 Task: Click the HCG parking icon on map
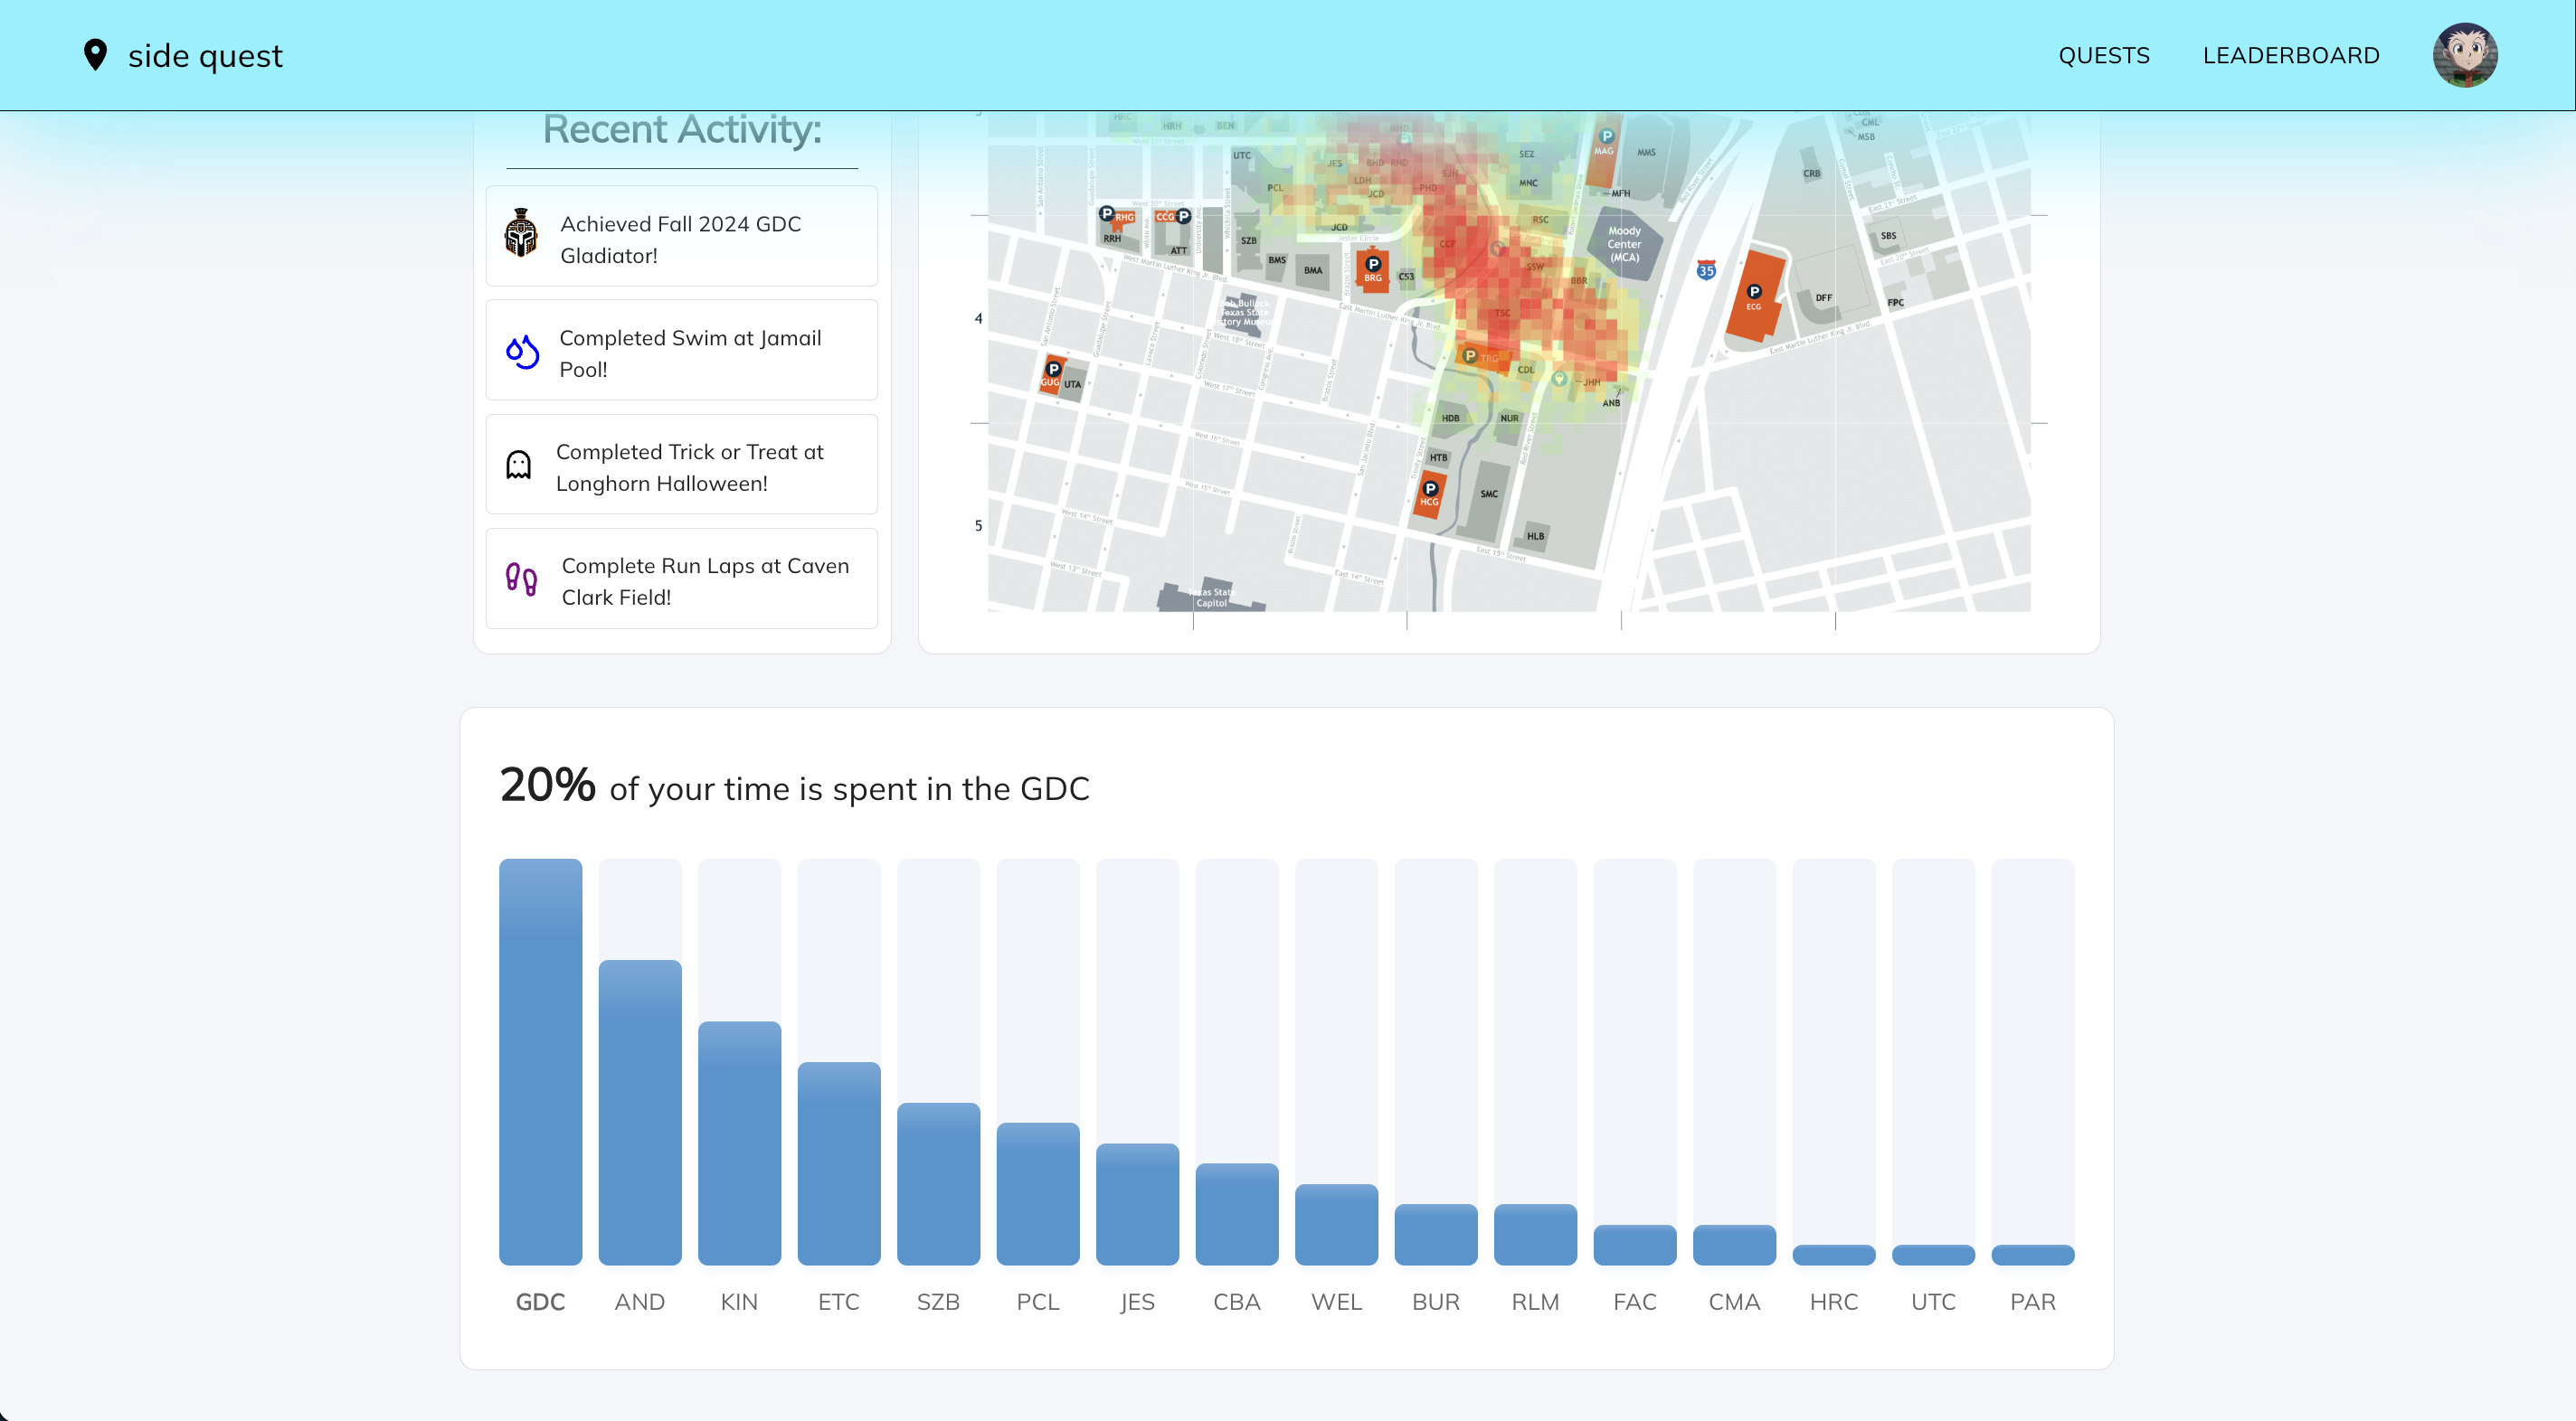(x=1430, y=490)
